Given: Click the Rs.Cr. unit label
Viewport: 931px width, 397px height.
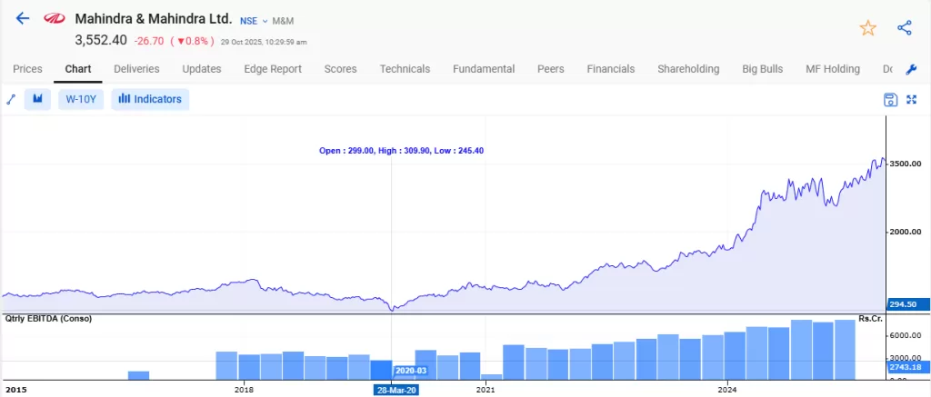Looking at the screenshot, I should click(x=870, y=319).
